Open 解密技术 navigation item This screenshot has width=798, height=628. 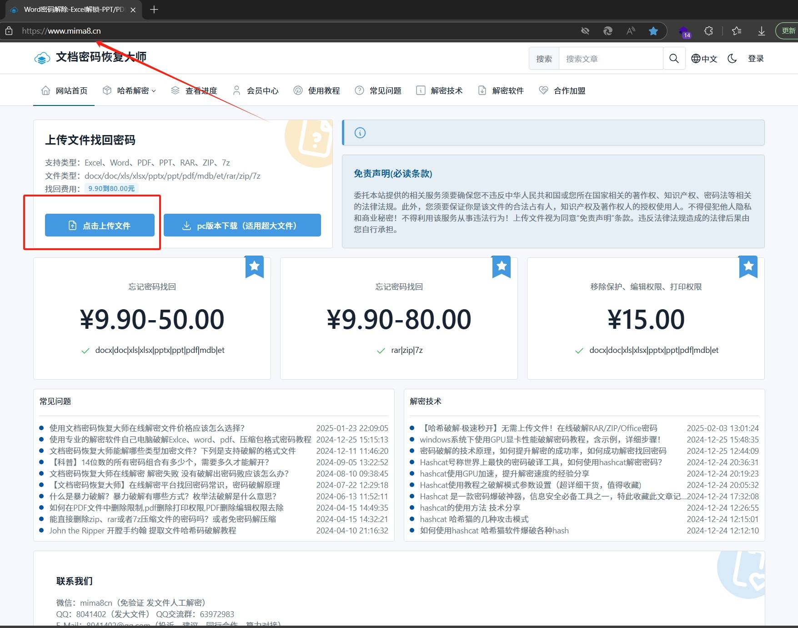pos(440,90)
